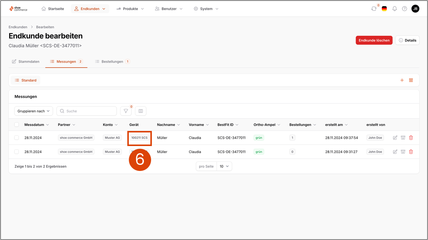Open the filter funnel icon
428x240 pixels.
tap(126, 111)
